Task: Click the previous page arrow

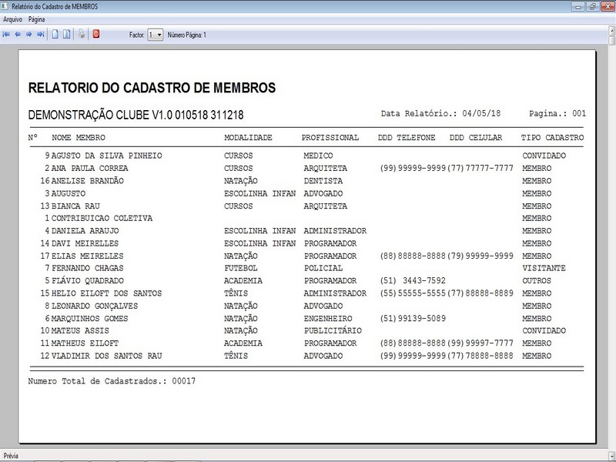Action: [x=18, y=35]
